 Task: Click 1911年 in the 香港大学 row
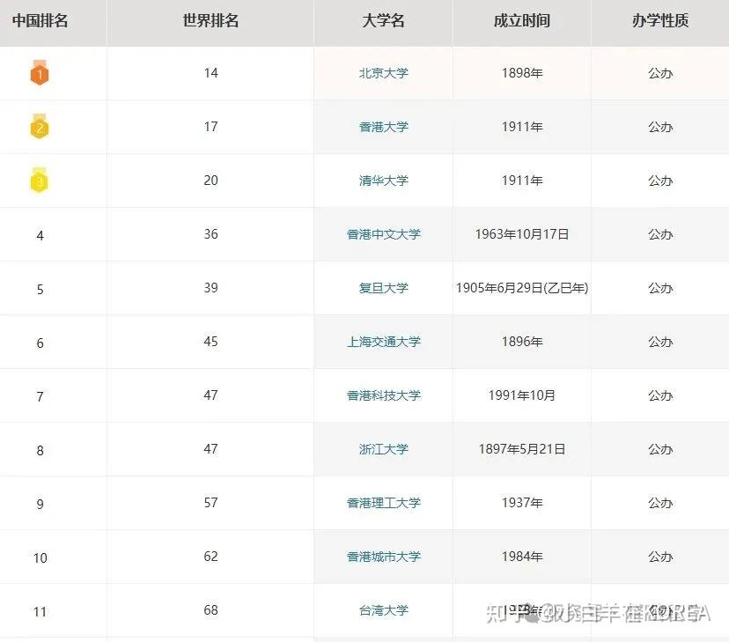[x=522, y=127]
